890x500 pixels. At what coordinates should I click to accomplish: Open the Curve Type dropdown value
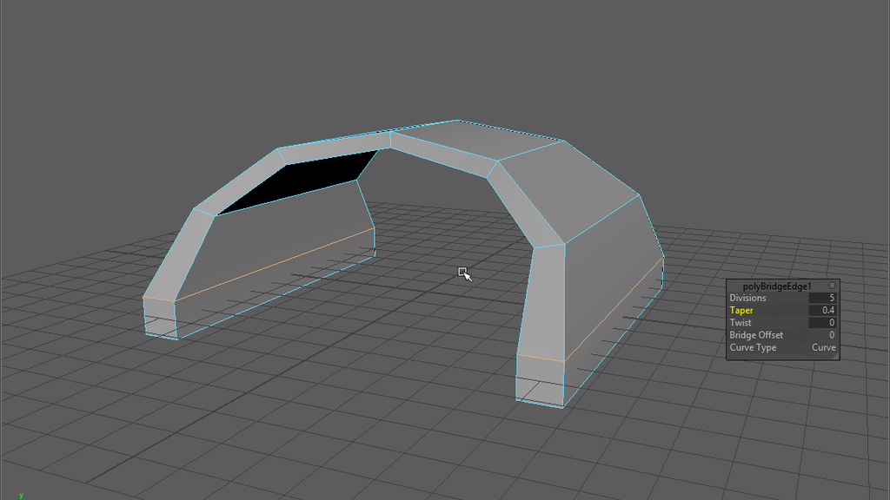click(823, 347)
